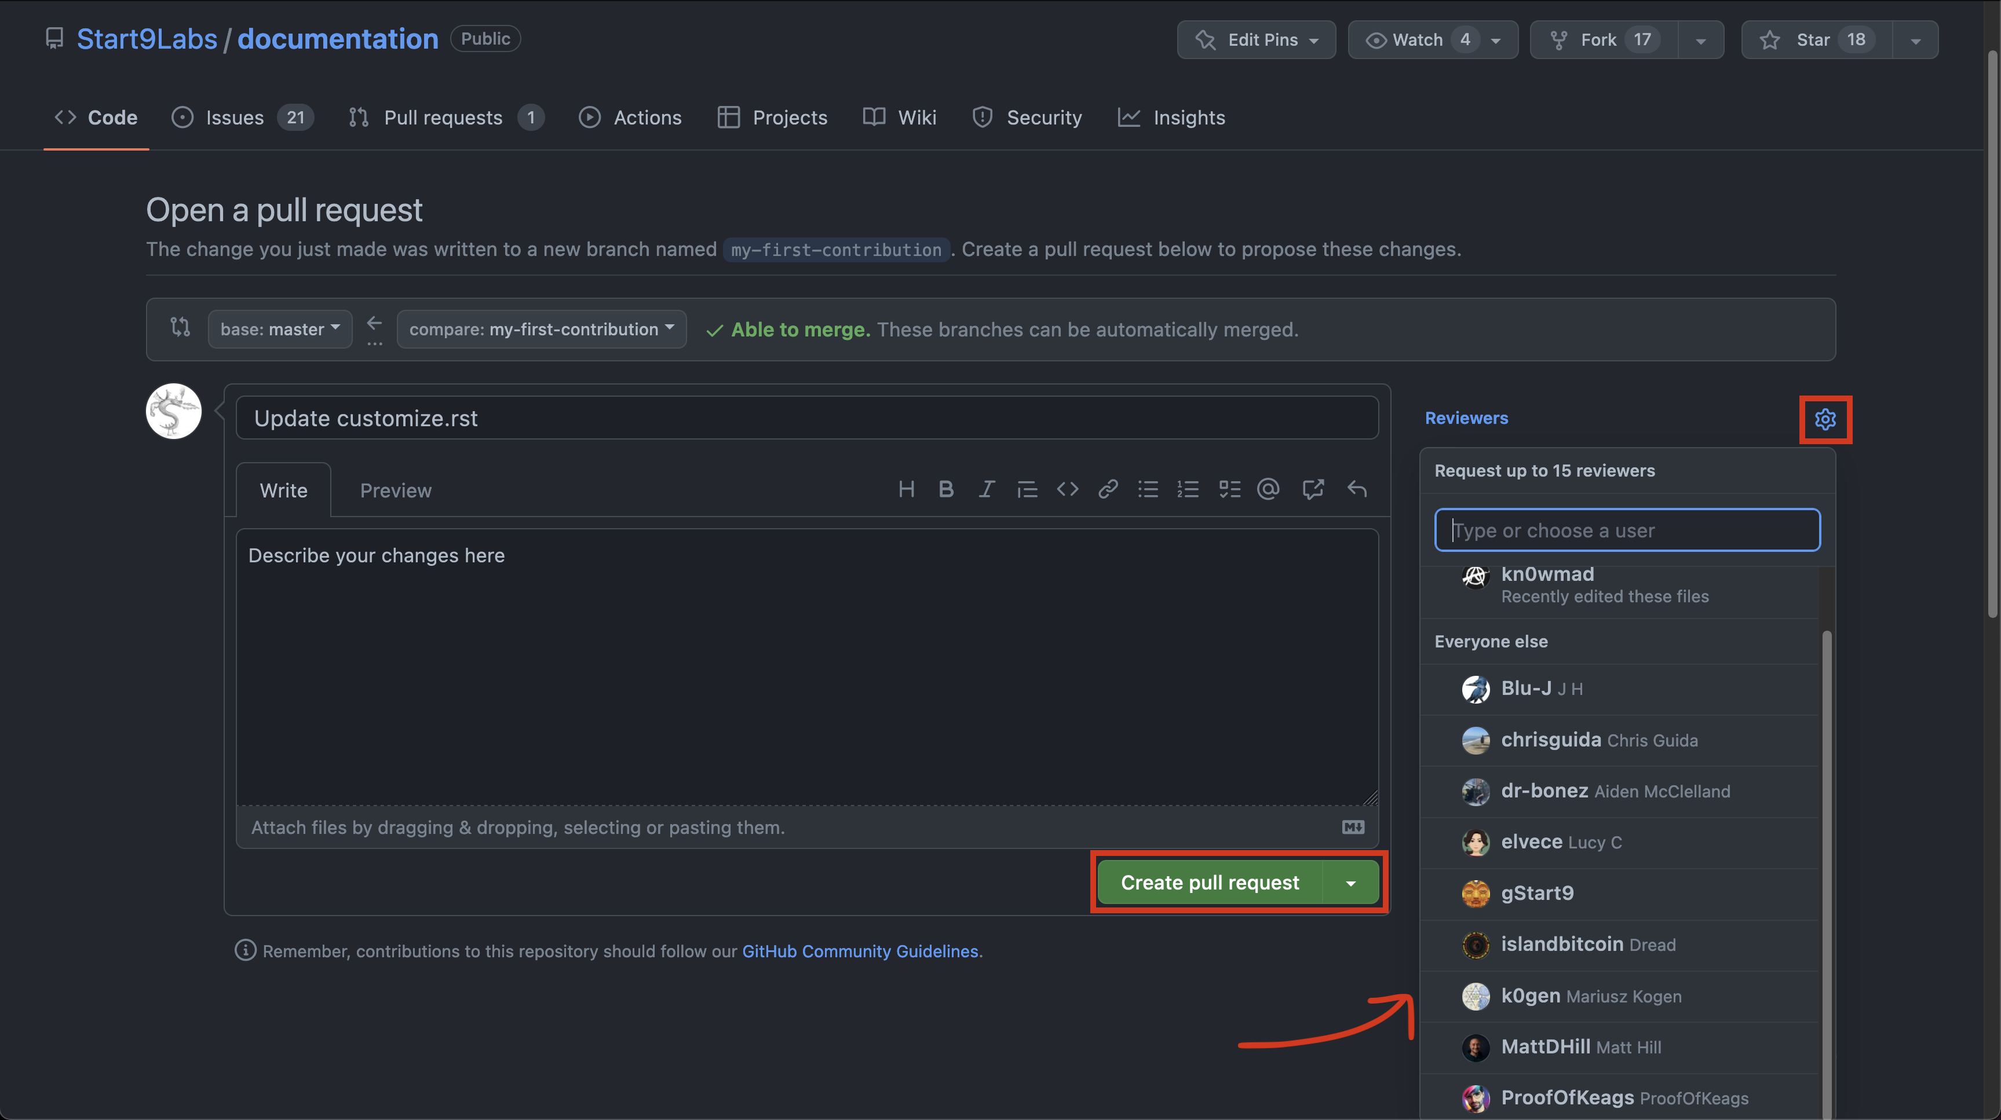Viewport: 2001px width, 1120px height.
Task: Apply italic formatting in editor
Action: [x=987, y=489]
